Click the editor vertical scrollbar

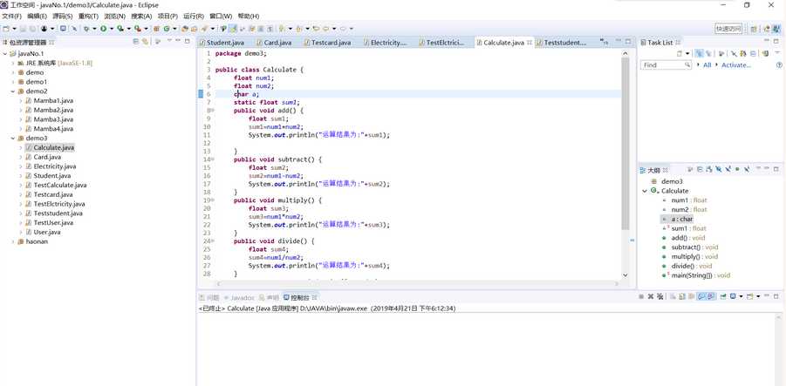(x=625, y=144)
